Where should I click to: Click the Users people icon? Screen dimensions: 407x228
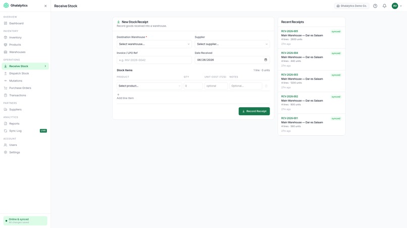click(x=6, y=145)
